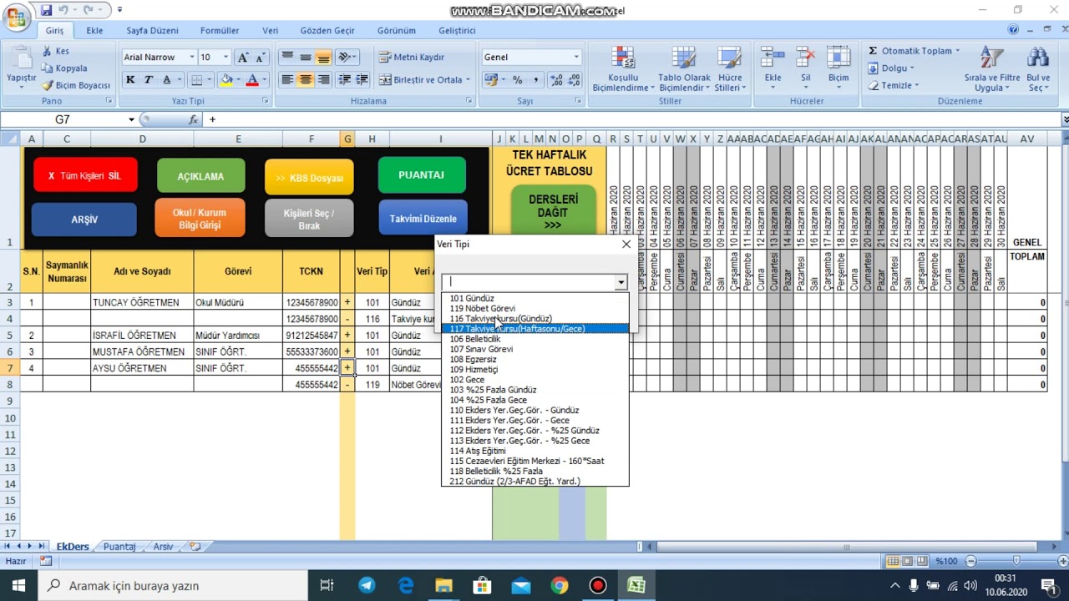
Task: Open the Sayfa Düzeni tab
Action: click(152, 30)
